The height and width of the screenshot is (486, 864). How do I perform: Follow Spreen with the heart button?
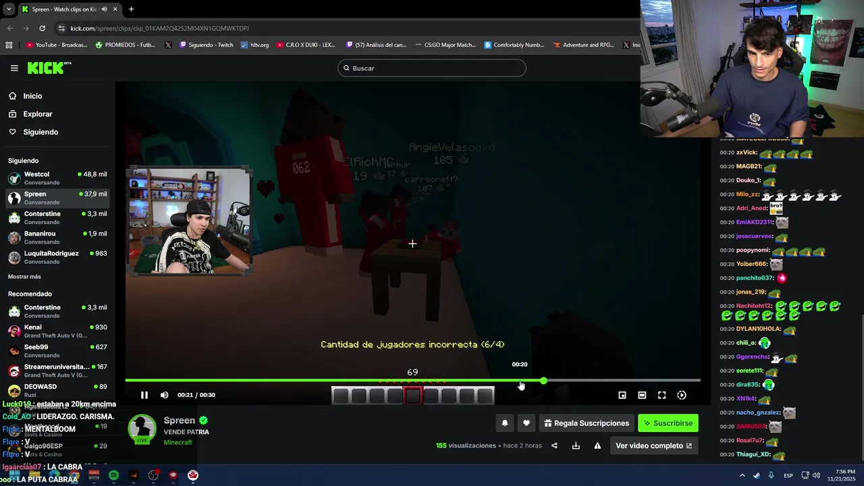526,423
